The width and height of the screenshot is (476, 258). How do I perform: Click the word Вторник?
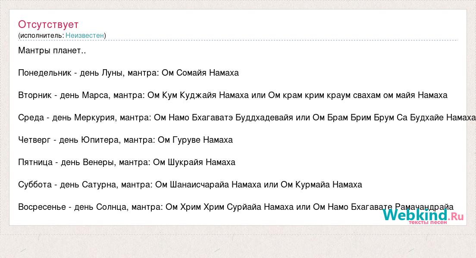tap(35, 95)
